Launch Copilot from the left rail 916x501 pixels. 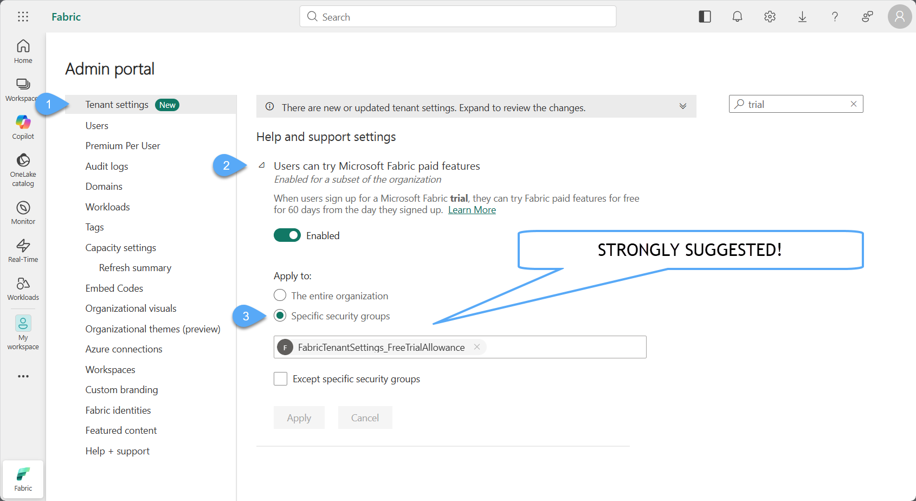pyautogui.click(x=23, y=127)
